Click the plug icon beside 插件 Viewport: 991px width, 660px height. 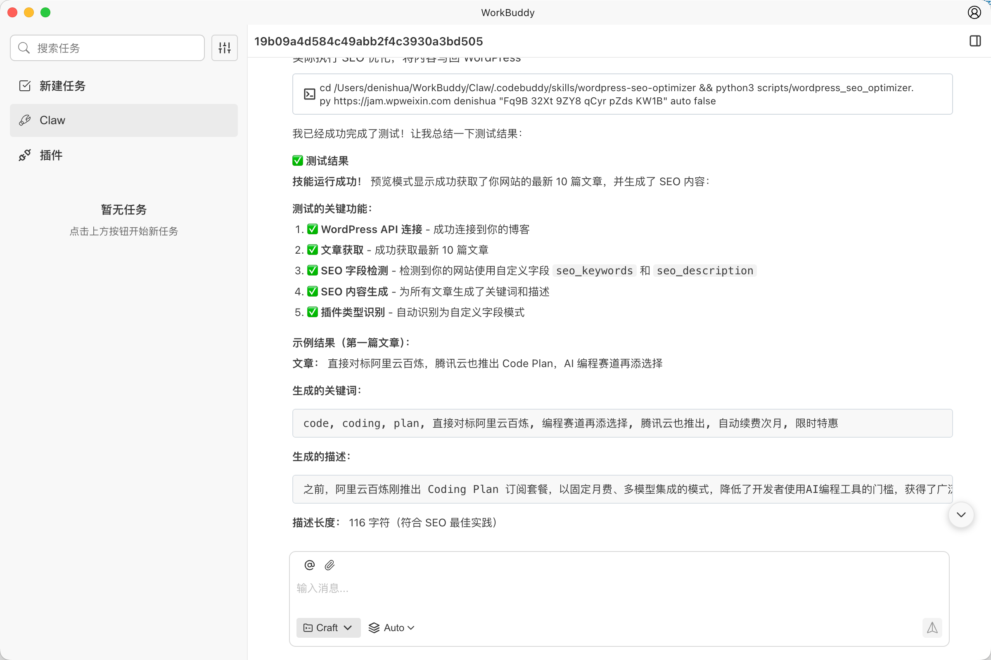pos(25,156)
